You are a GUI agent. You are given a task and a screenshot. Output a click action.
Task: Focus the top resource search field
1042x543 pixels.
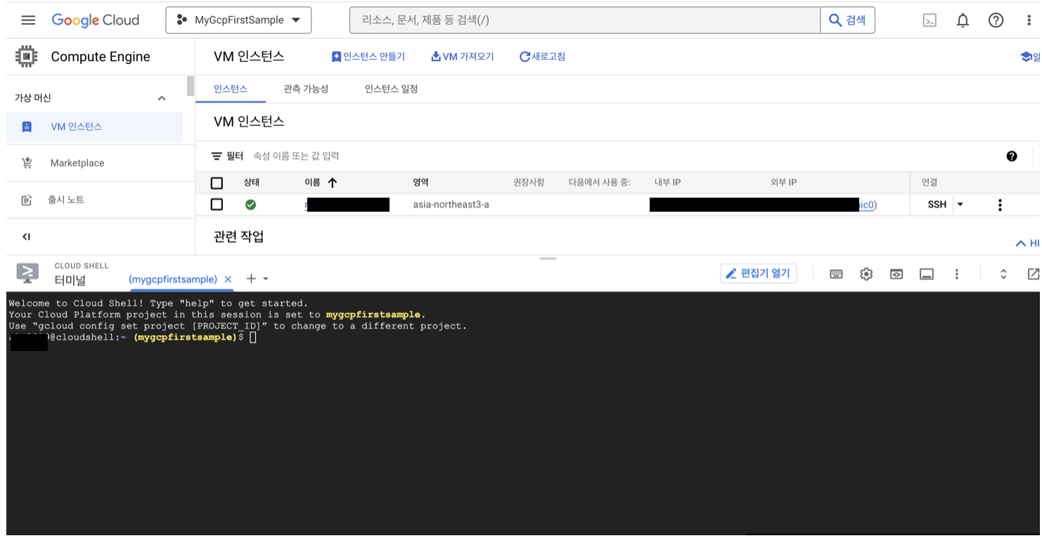(585, 20)
